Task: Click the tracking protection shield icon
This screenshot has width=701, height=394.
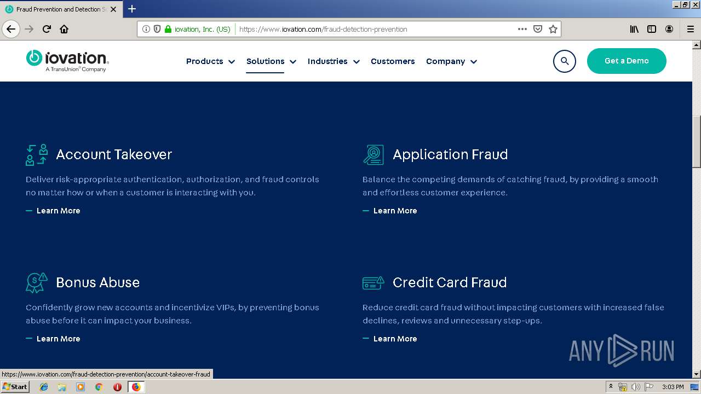Action: click(157, 29)
